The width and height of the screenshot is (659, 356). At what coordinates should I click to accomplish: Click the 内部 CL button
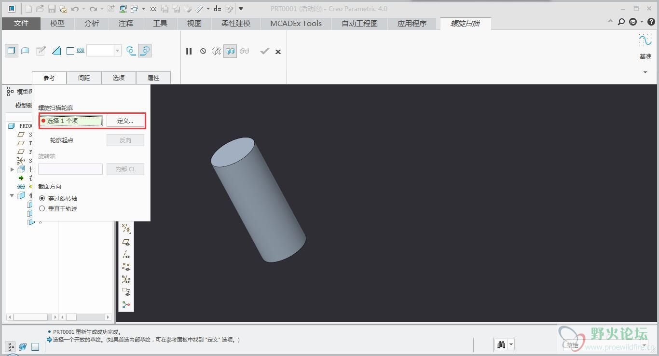coord(125,169)
